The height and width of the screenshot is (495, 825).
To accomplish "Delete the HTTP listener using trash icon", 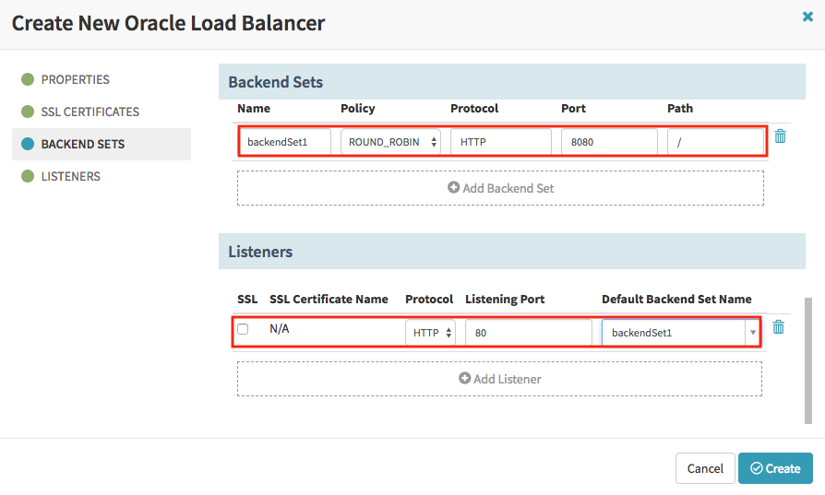I will click(778, 327).
